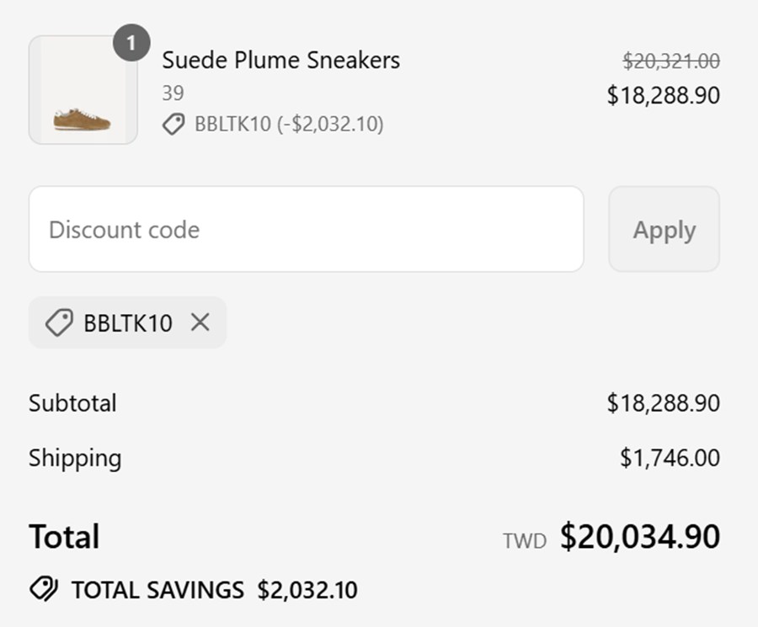Click the TWD currency label
Image resolution: width=758 pixels, height=627 pixels.
[x=524, y=540]
